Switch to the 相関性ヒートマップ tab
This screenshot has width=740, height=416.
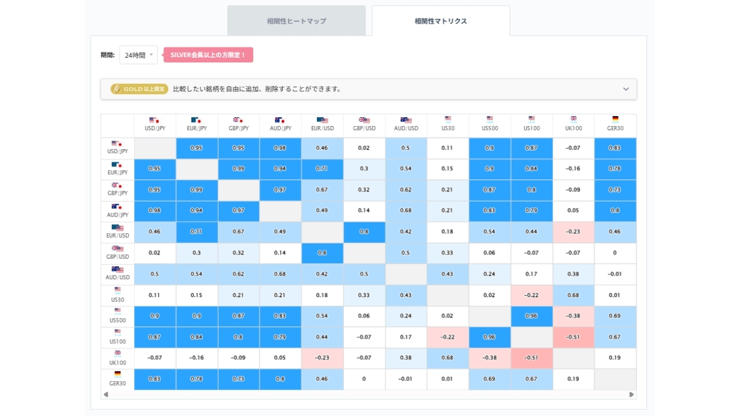click(297, 21)
